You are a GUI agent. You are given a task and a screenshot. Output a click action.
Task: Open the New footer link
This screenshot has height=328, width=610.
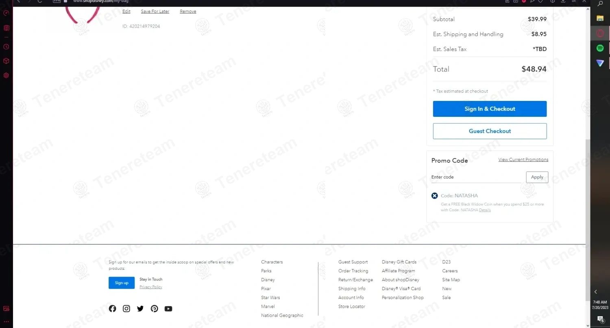pyautogui.click(x=447, y=289)
